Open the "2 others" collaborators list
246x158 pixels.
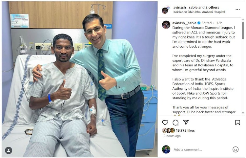(x=212, y=7)
